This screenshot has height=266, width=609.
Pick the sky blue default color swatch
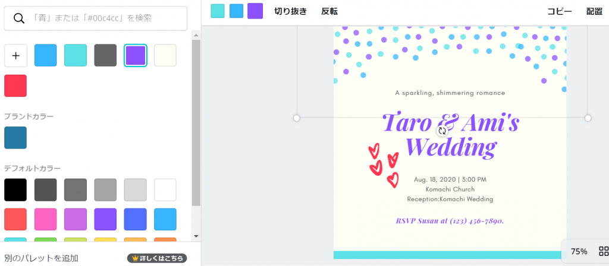165,220
